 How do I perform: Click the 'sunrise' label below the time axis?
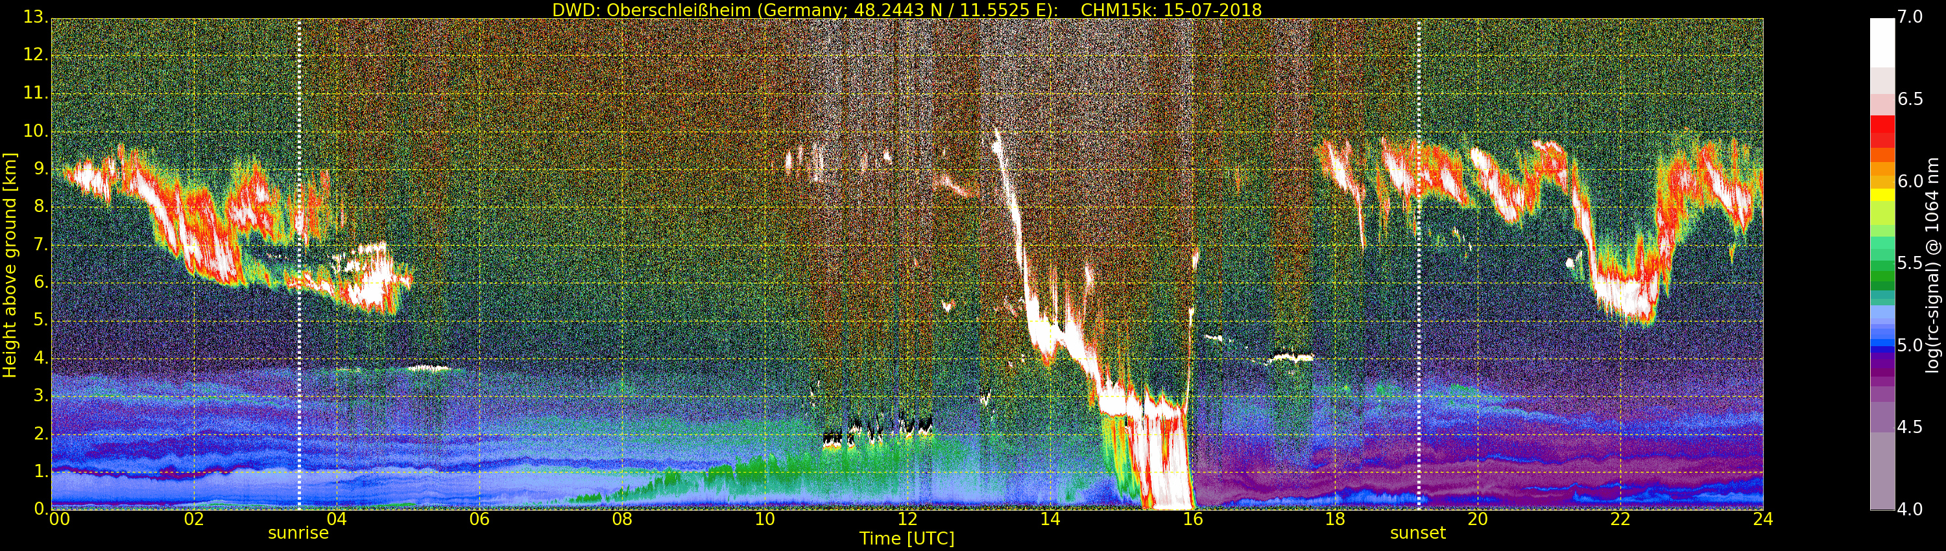click(x=298, y=533)
